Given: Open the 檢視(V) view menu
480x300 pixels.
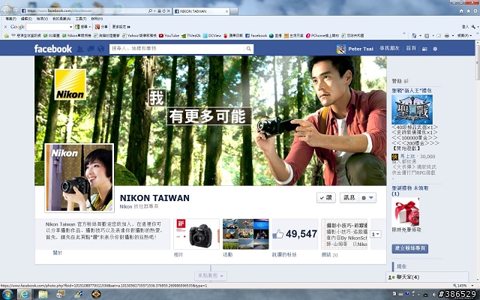Looking at the screenshot, I should pyautogui.click(x=42, y=19).
